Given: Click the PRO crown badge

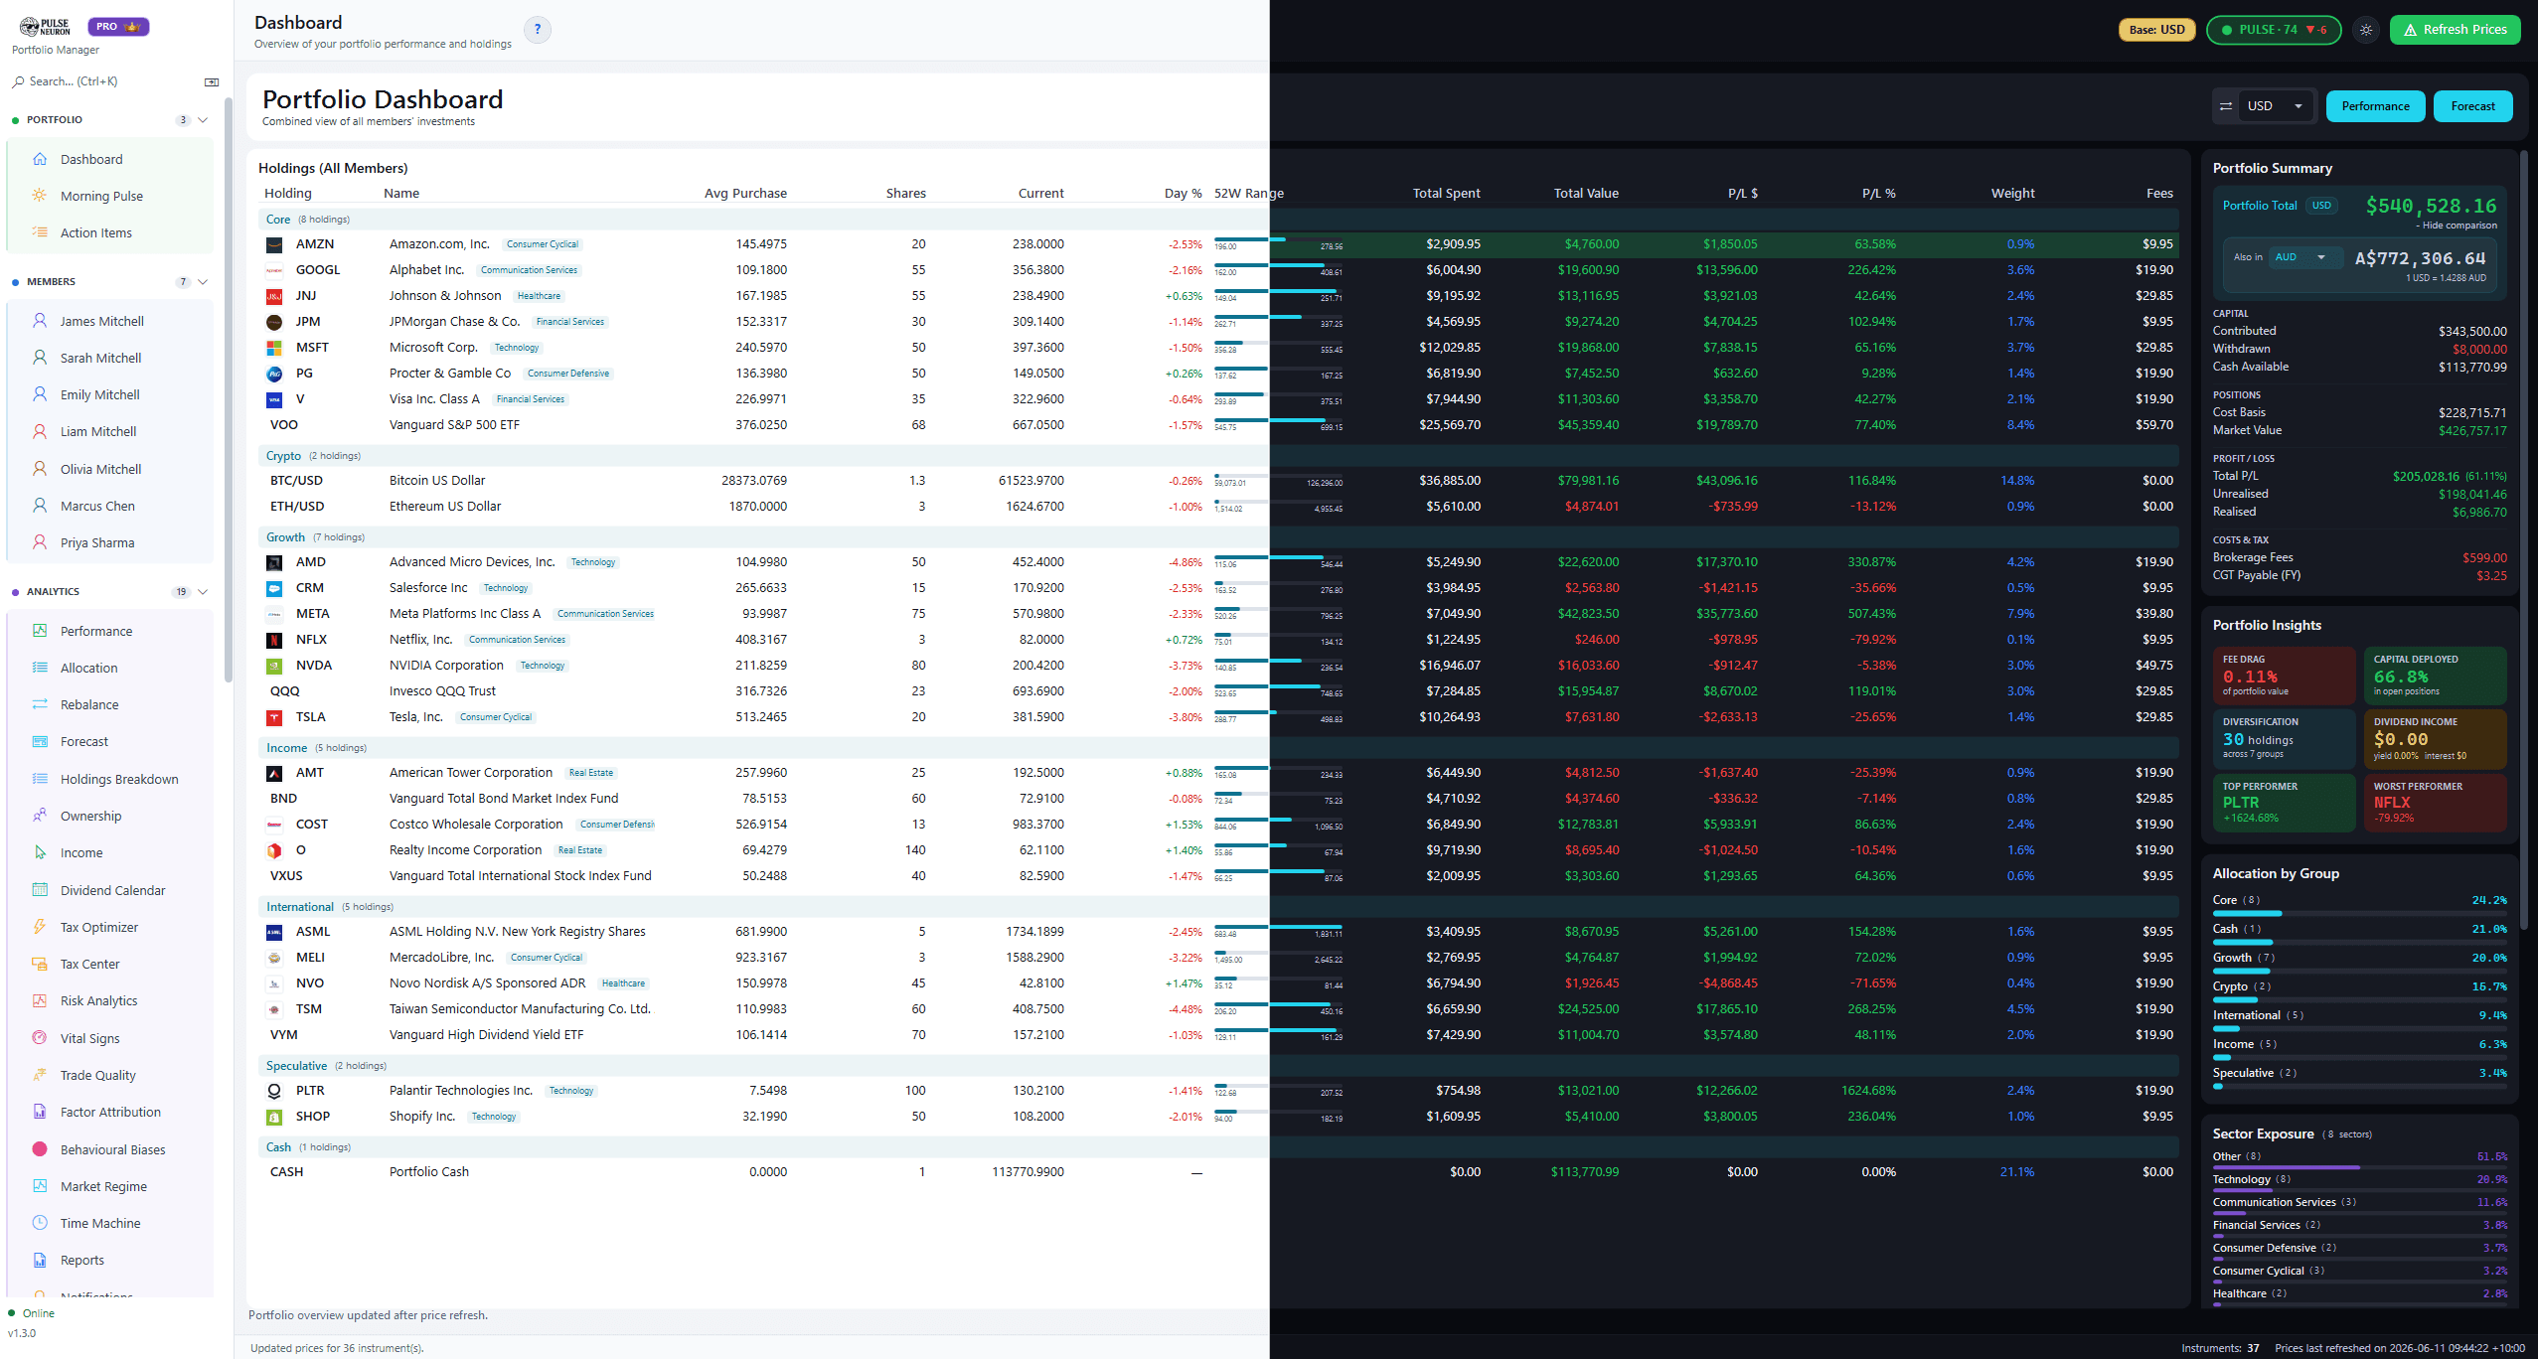Looking at the screenshot, I should tap(118, 27).
